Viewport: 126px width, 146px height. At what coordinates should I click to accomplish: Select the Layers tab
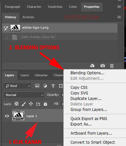tap(9, 75)
